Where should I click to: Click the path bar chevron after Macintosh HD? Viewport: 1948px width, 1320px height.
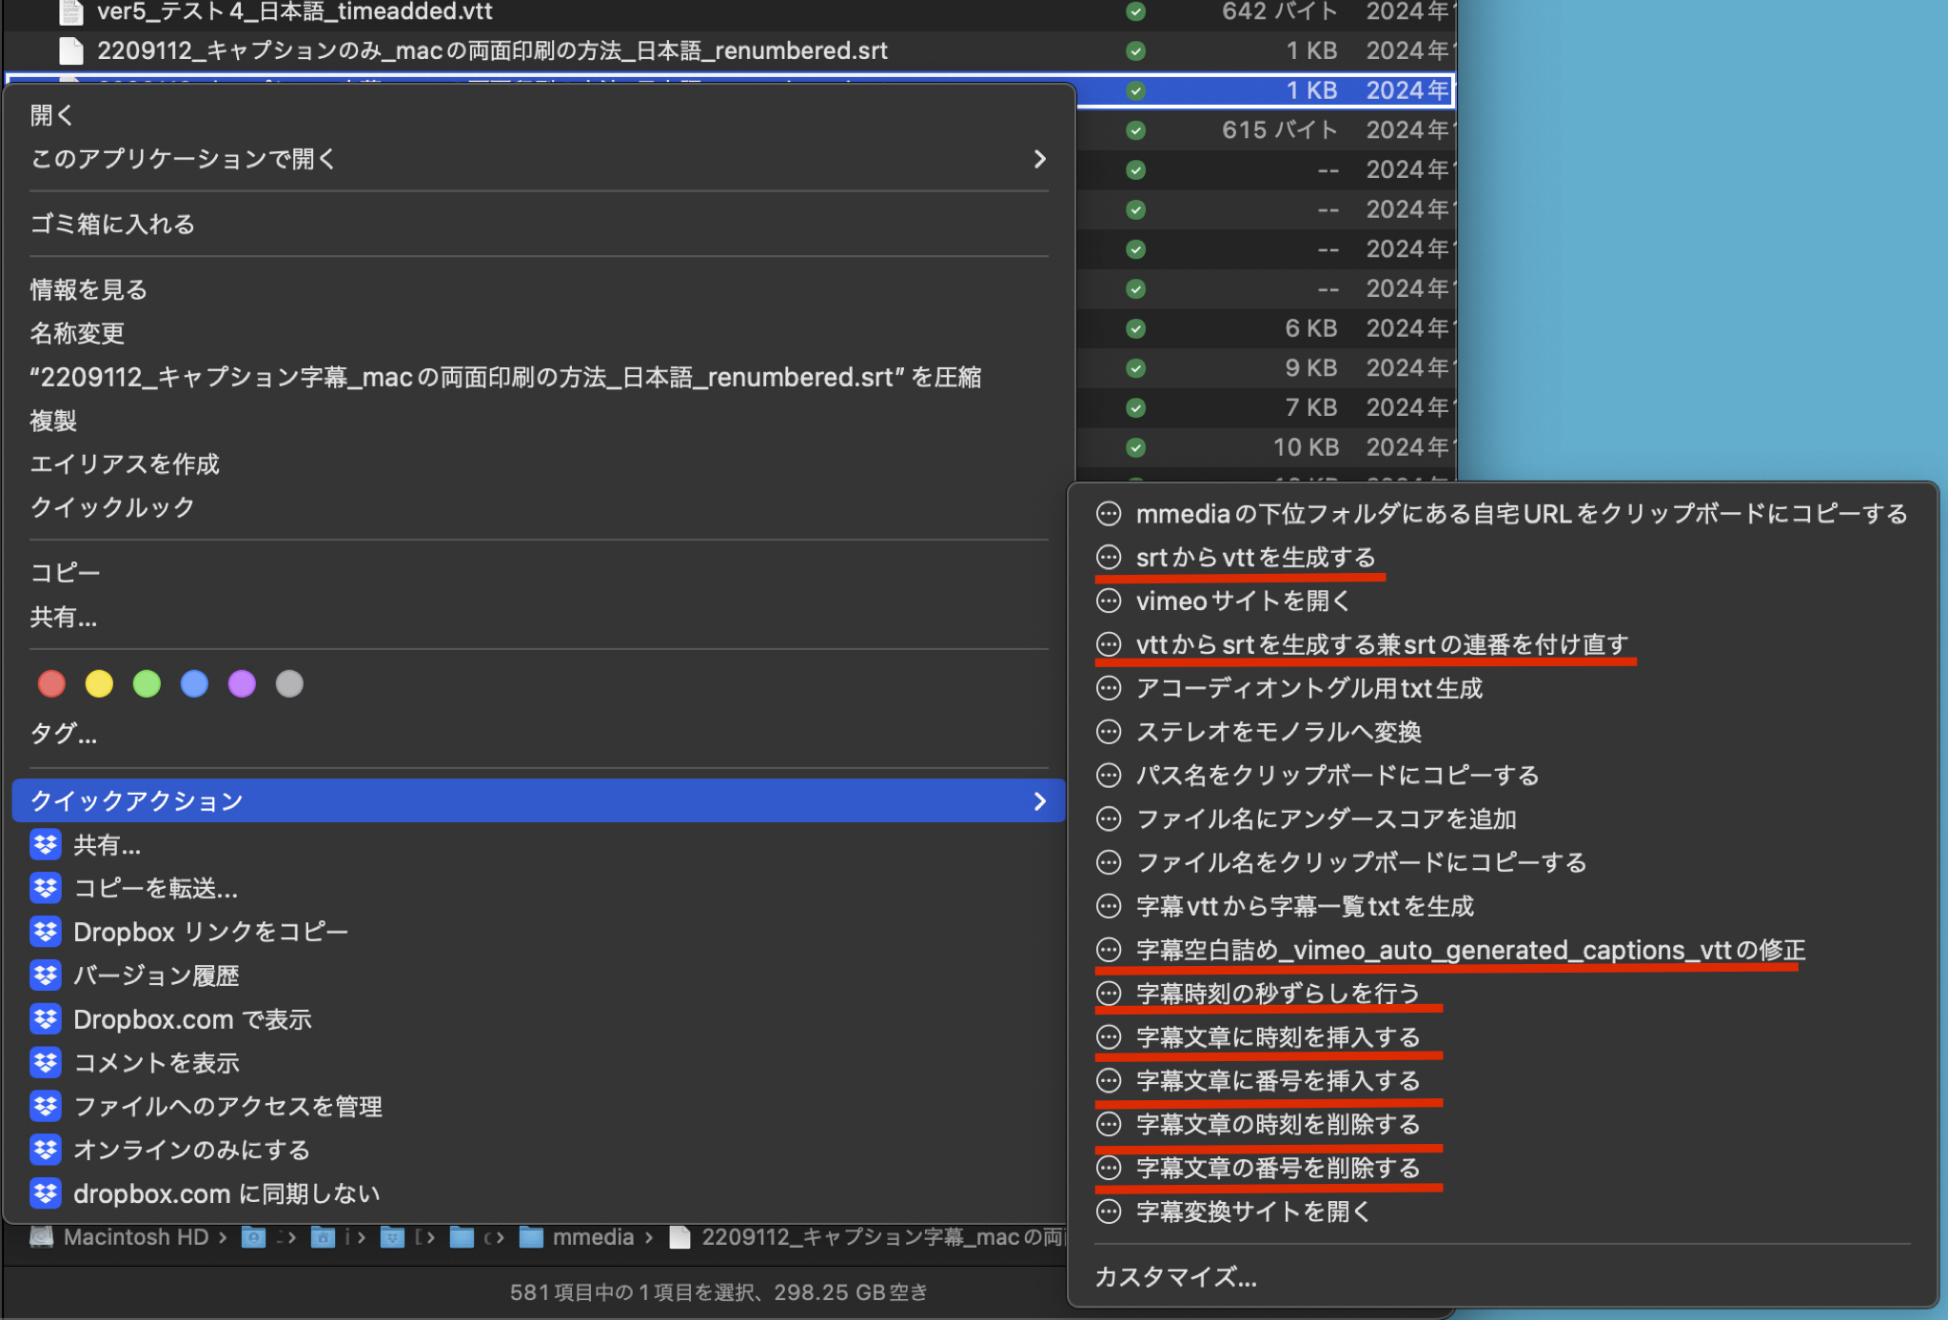click(x=223, y=1237)
